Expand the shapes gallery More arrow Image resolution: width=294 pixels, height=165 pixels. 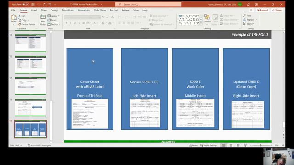click(x=201, y=23)
